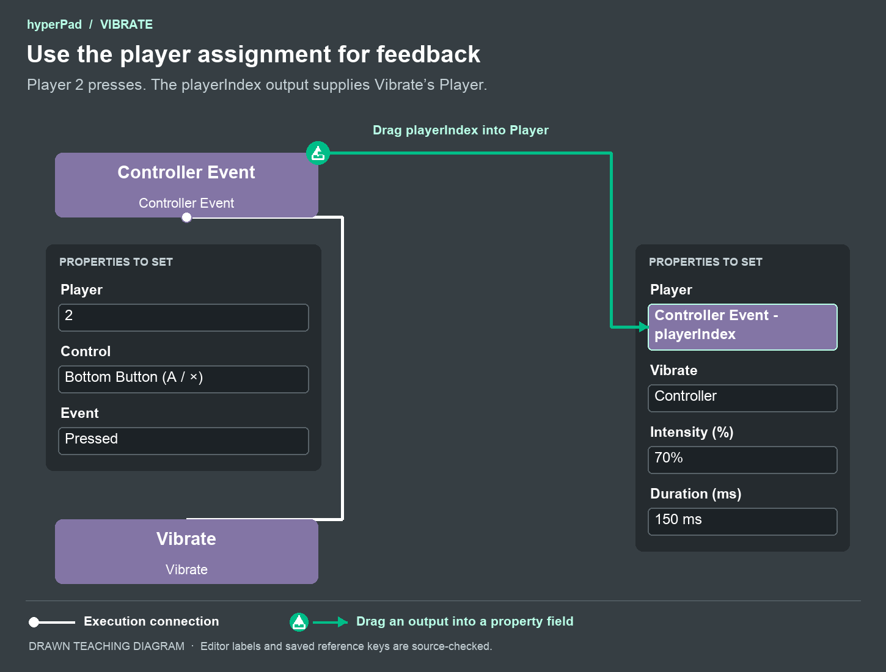Screen dimensions: 886x672
Task: Click the 'Drag playerIndex into Player' label
Action: click(x=461, y=130)
